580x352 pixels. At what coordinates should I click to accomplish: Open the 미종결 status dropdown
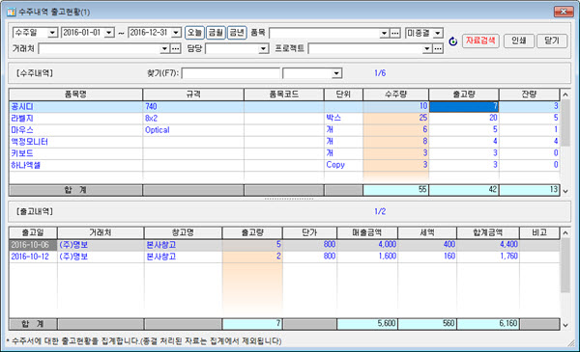[438, 33]
